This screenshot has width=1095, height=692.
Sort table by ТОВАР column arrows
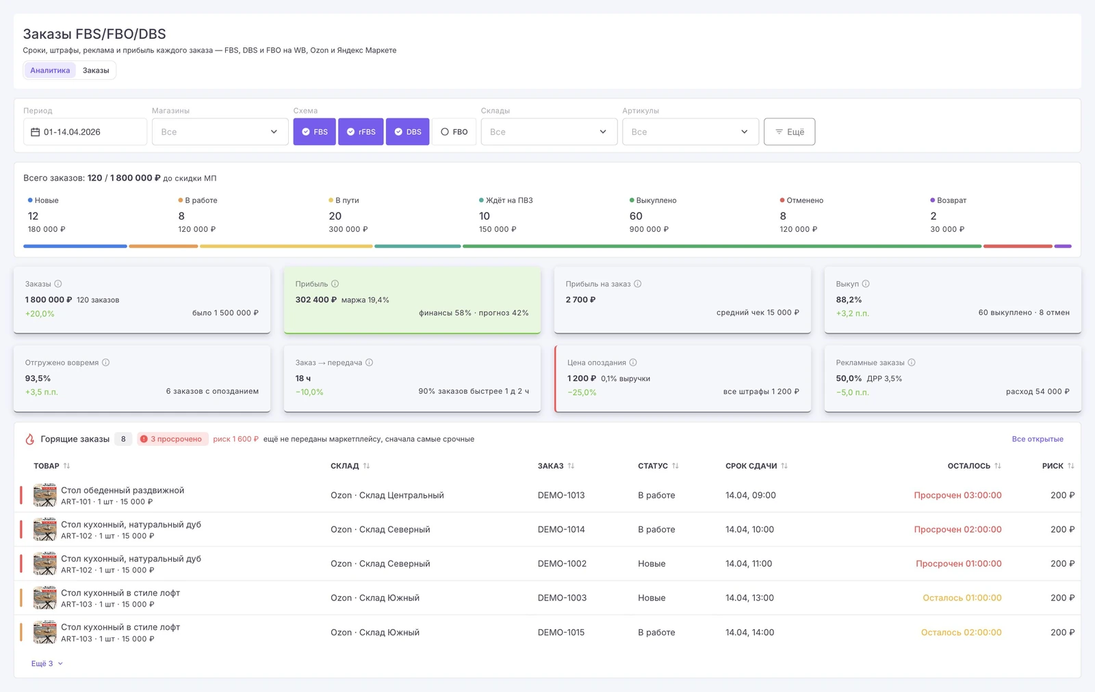tap(66, 466)
